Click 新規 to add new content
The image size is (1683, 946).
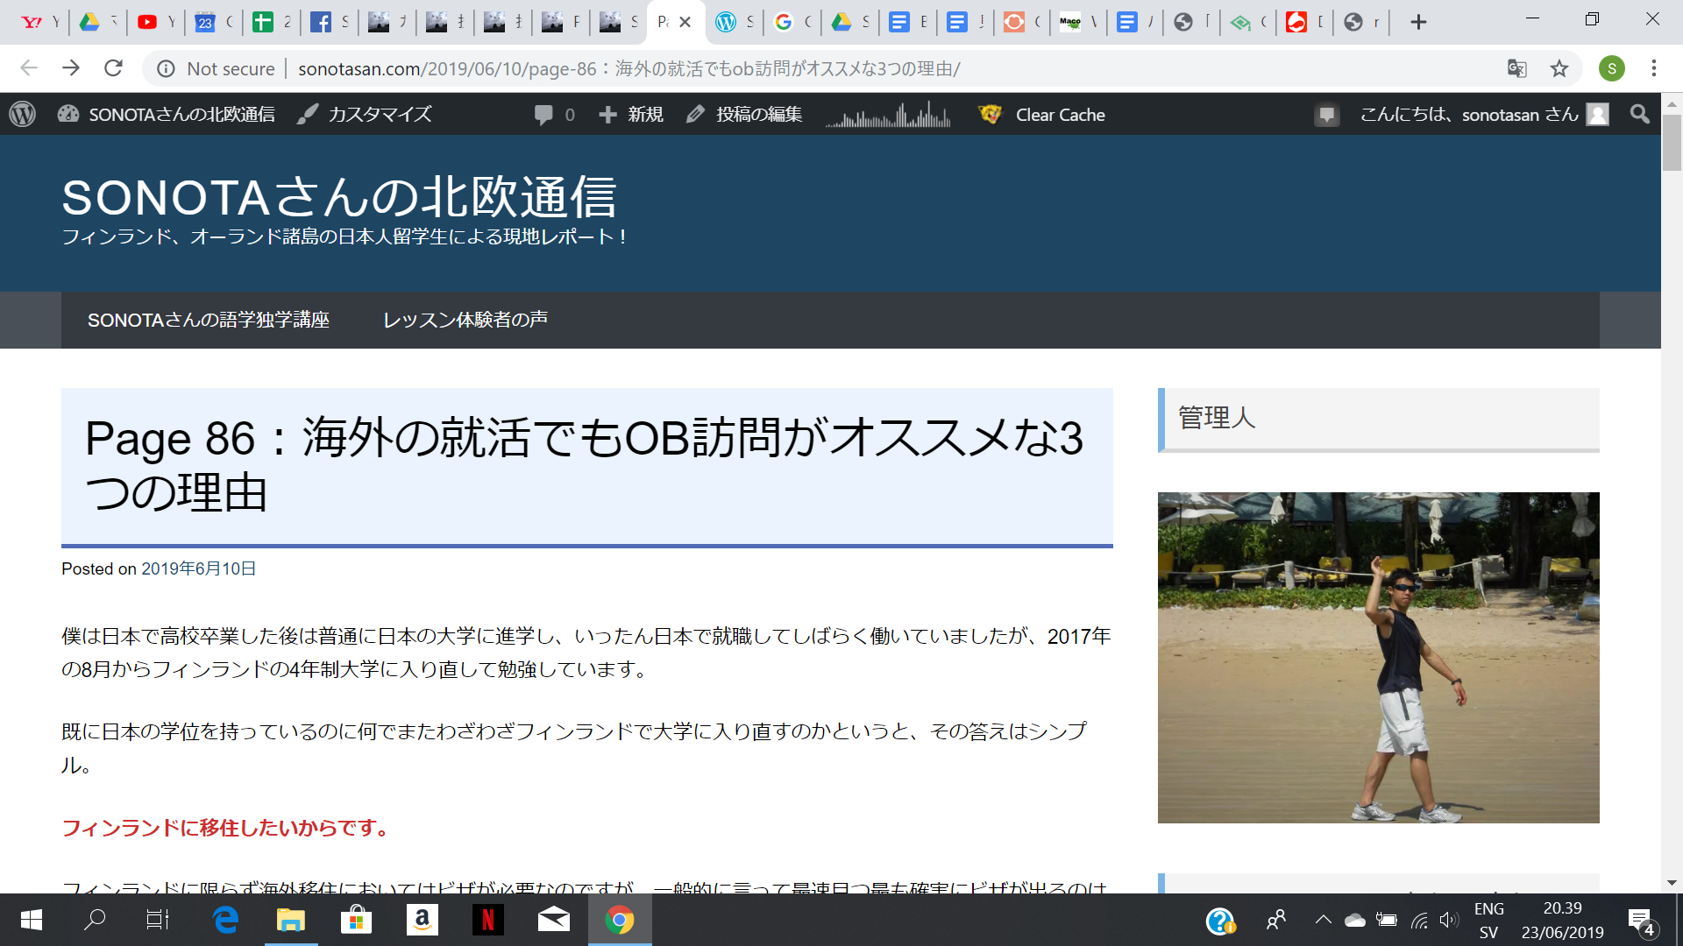tap(631, 114)
